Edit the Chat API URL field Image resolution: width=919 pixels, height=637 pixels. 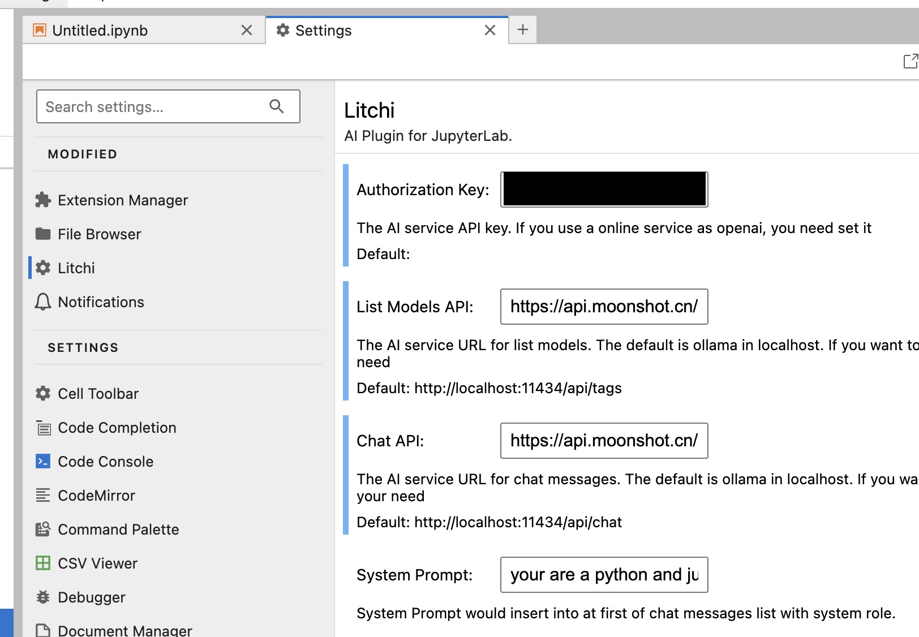[603, 441]
